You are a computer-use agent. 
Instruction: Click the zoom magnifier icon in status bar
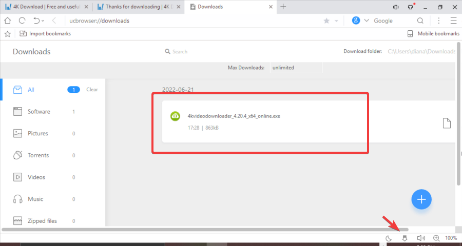coord(436,238)
